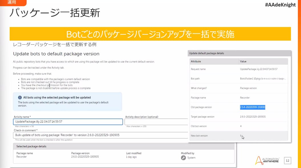
Task: Focus the Activity description (optional) field
Action: click(156, 122)
